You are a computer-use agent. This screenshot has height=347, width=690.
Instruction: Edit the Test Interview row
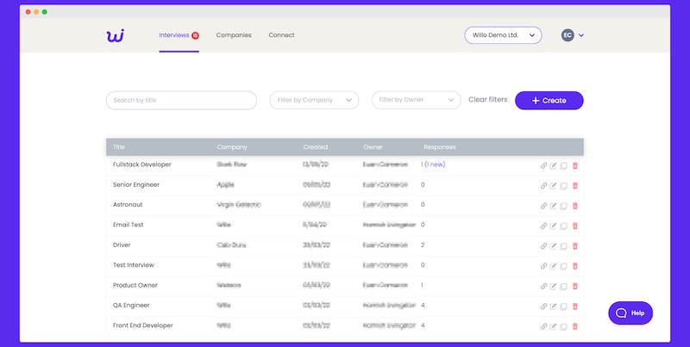tap(553, 266)
